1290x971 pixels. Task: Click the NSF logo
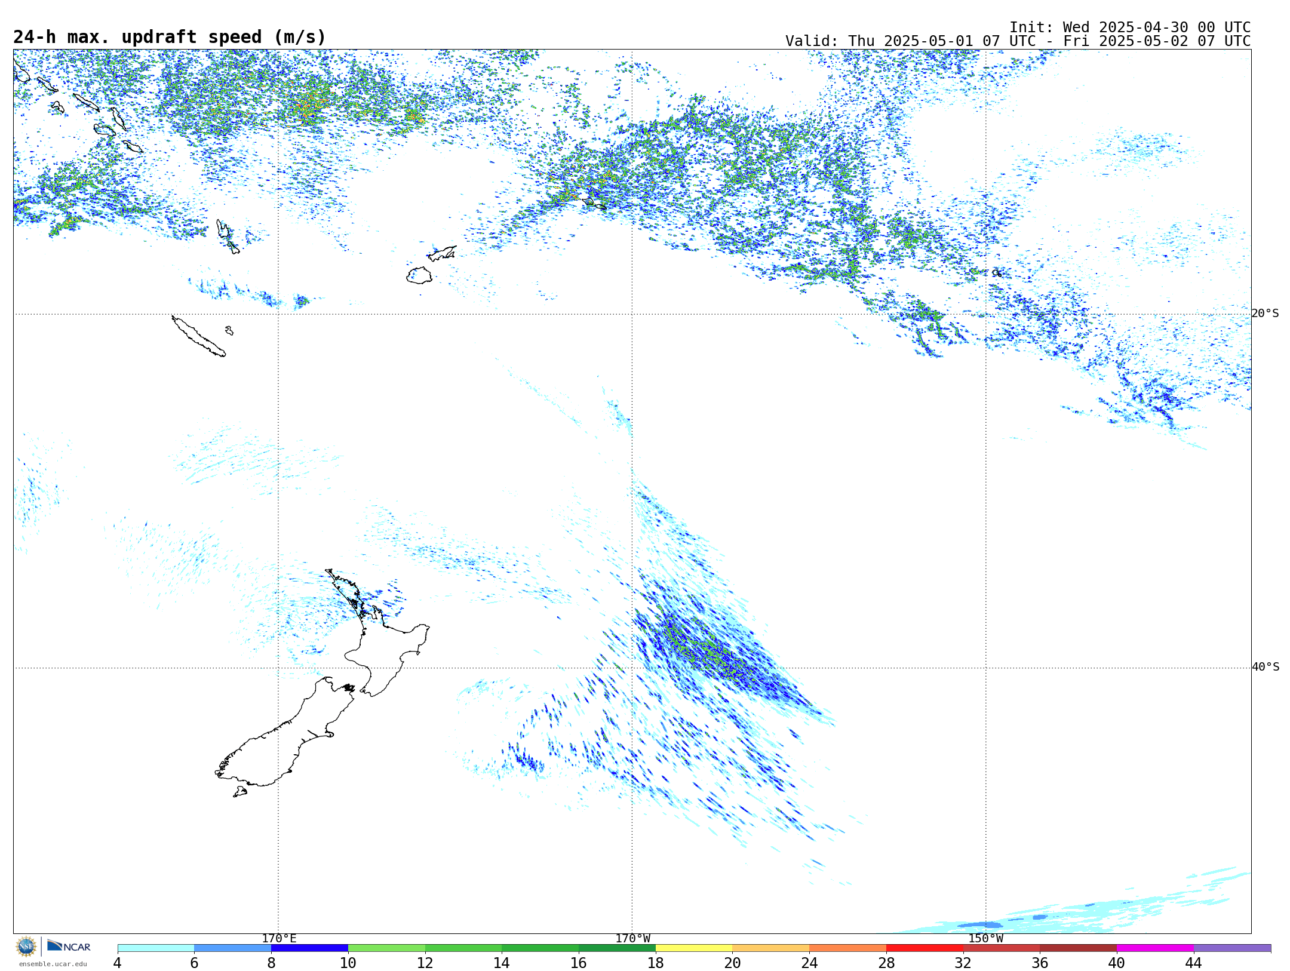pos(26,947)
